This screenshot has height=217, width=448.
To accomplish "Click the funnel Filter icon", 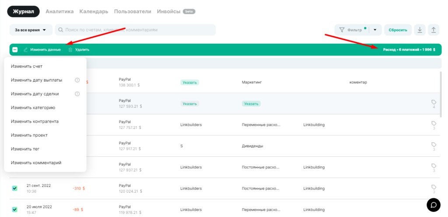I will (x=341, y=30).
